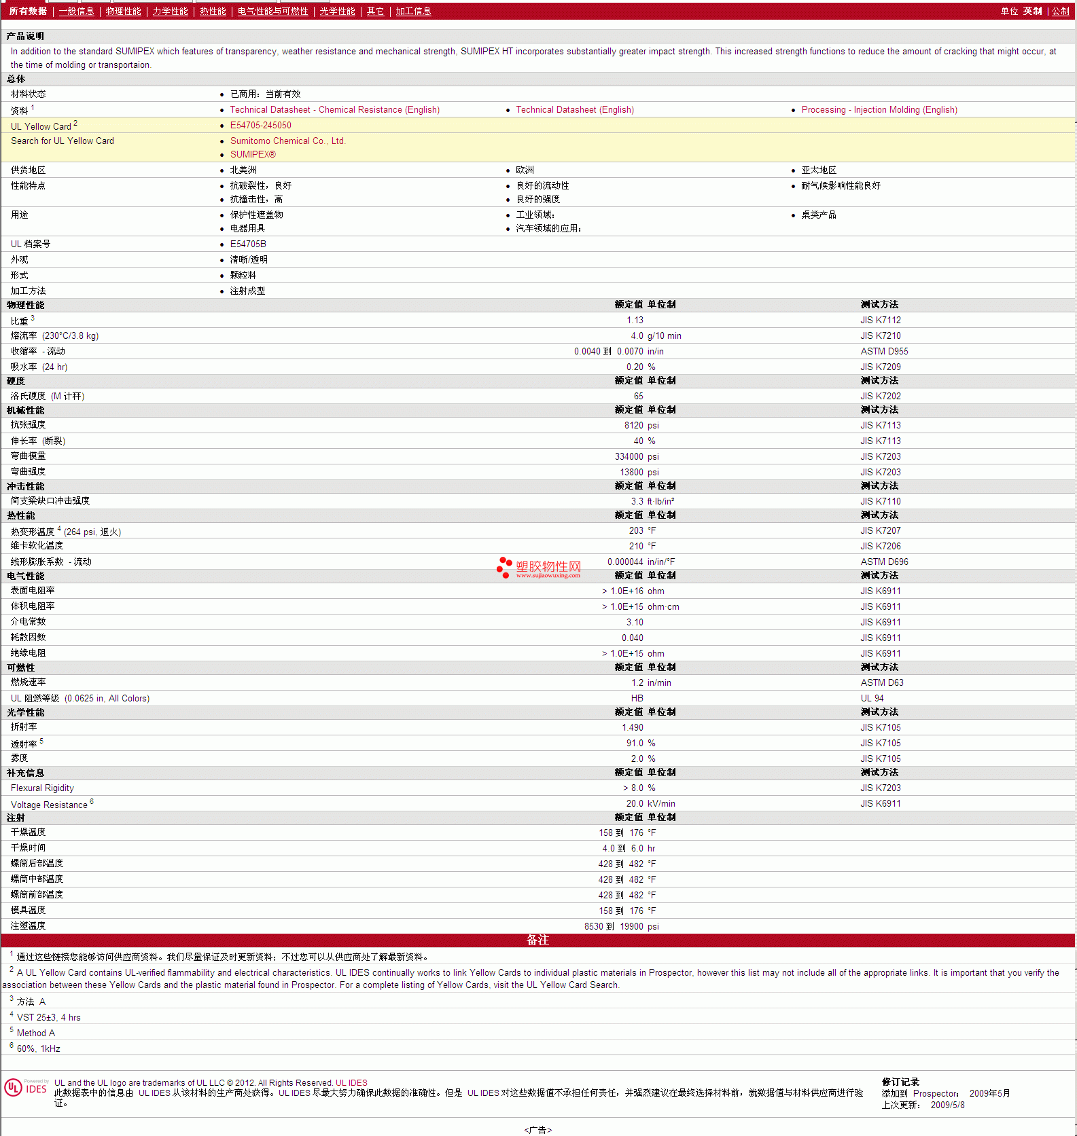
Task: Click the 洛氏硬度 (M 计秤) label
Action: [x=48, y=396]
